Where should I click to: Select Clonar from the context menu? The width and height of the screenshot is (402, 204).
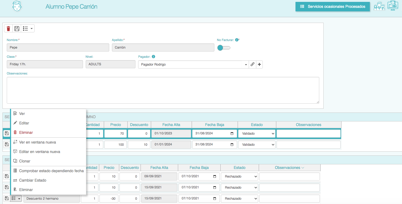point(25,161)
